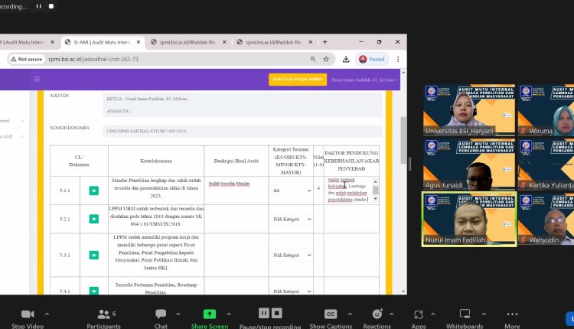Click the textarea scrollbar down arrow in 5.1.1
Viewport: 574px width, 329px height.
(375, 199)
